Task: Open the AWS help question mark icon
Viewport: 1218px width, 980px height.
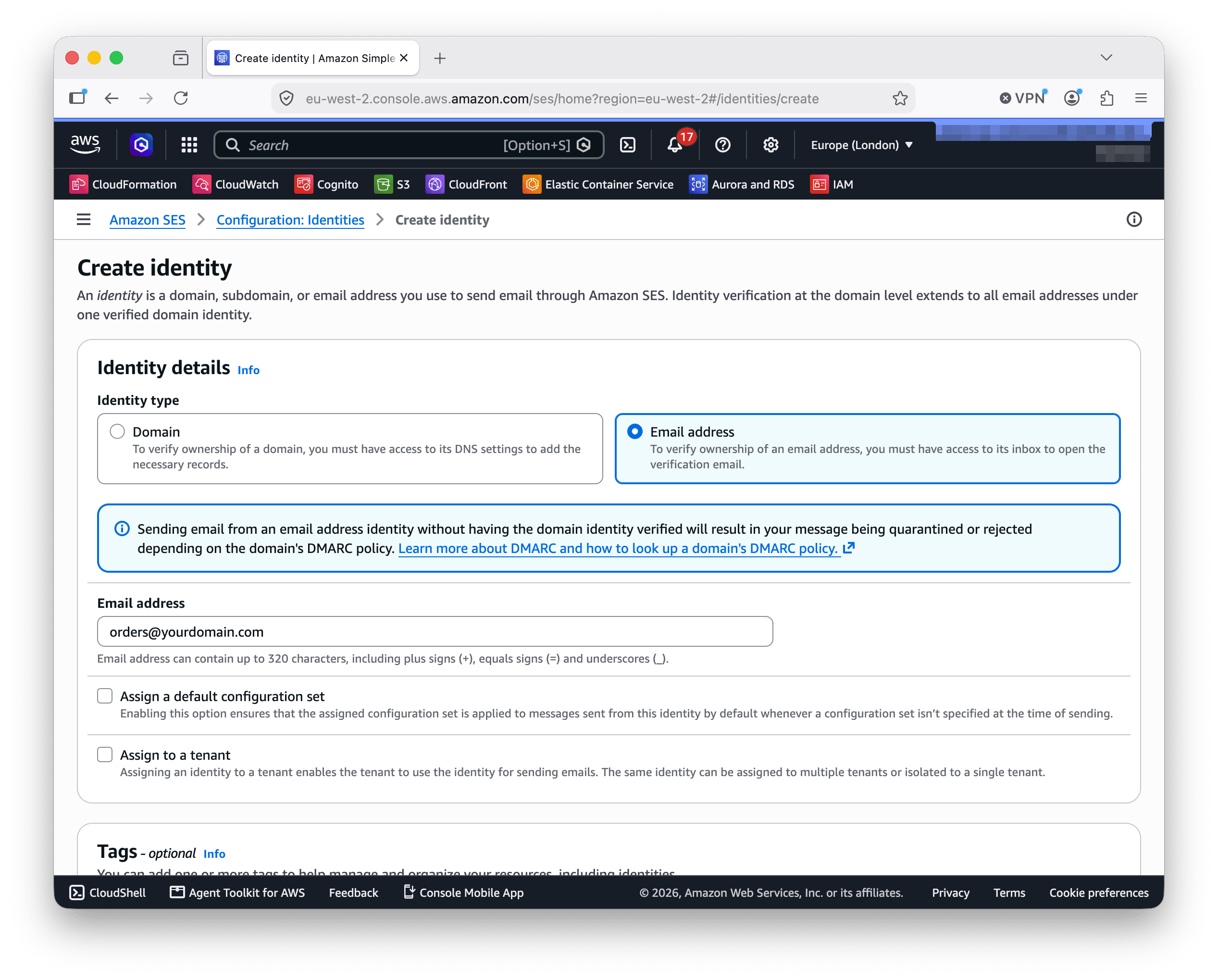Action: click(722, 145)
